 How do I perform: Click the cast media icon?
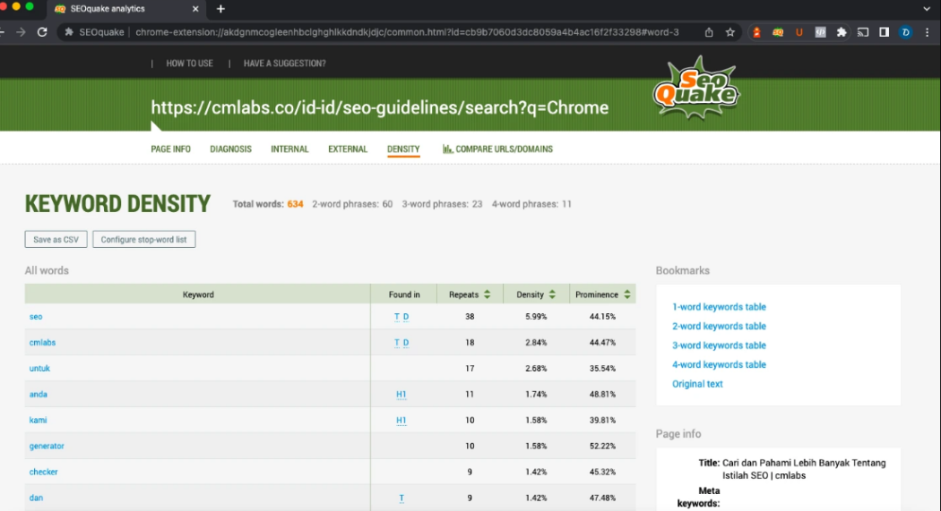863,32
